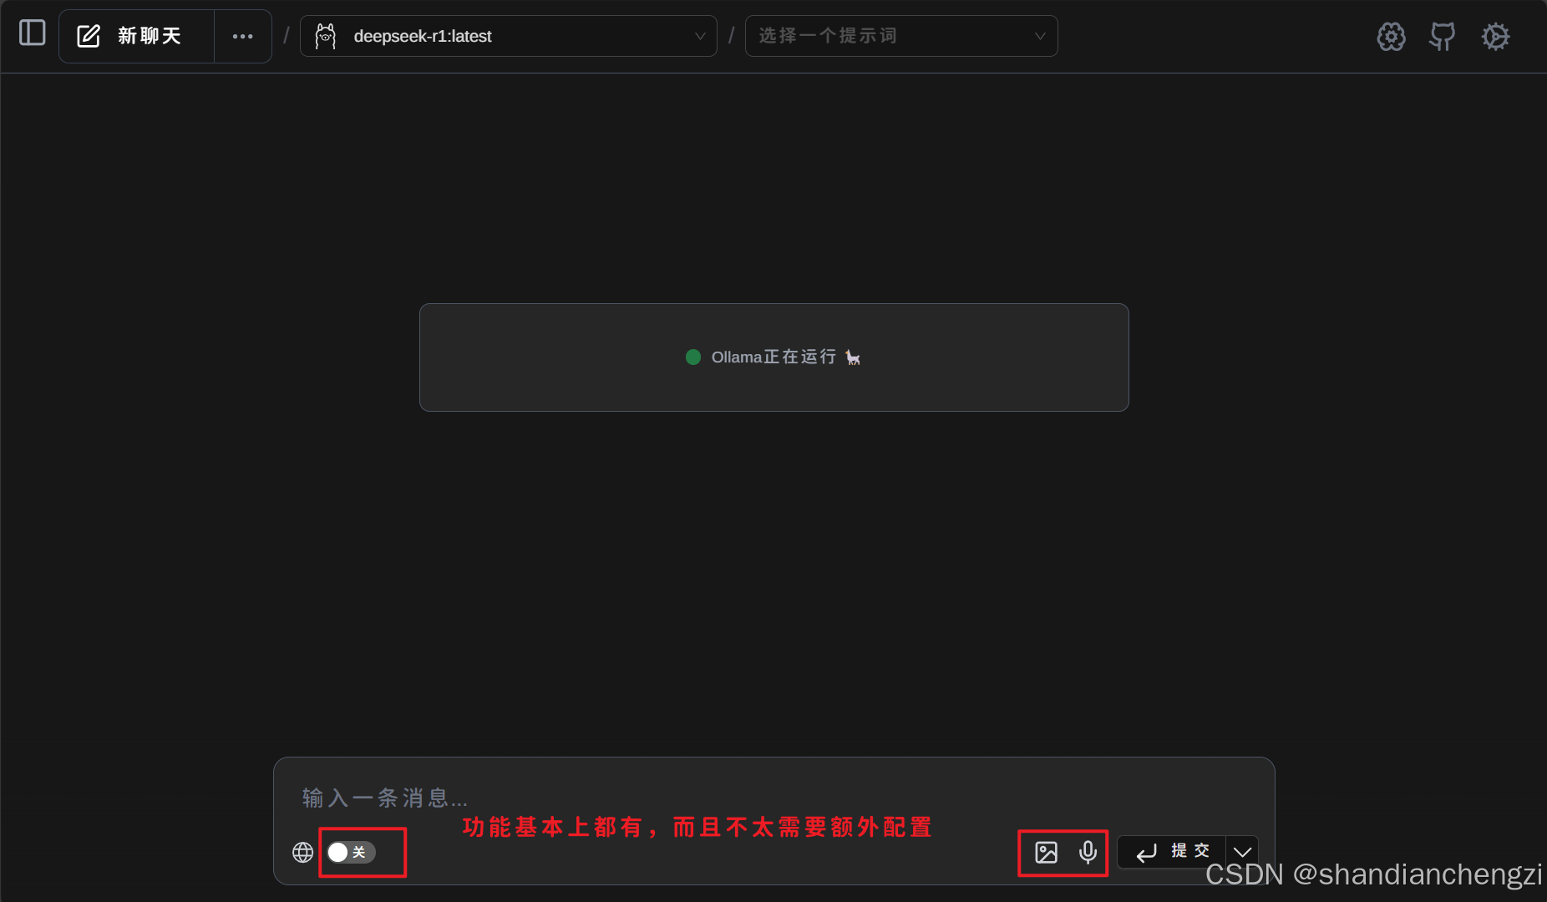Open the 选择一个提示词 prompt dropdown

pyautogui.click(x=901, y=36)
